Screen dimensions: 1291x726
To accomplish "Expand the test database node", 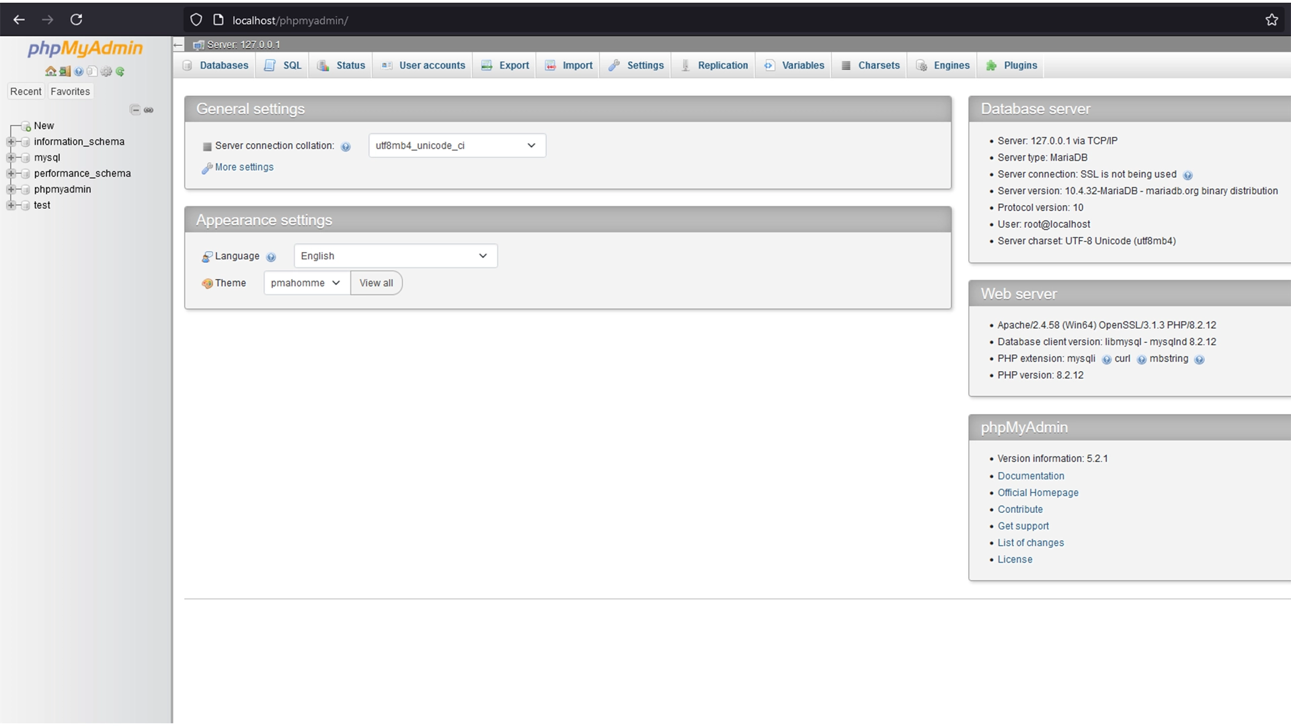I will (x=11, y=206).
